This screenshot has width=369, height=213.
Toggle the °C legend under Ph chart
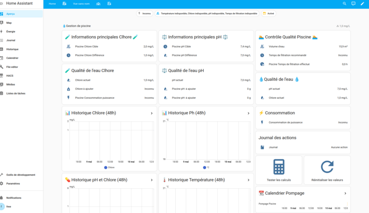pos(206,167)
